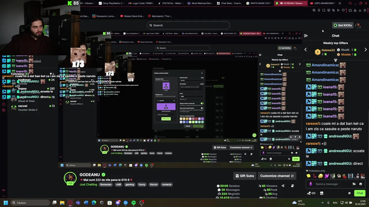Select the Horror tag
This screenshot has height=207, width=369.
click(154, 185)
